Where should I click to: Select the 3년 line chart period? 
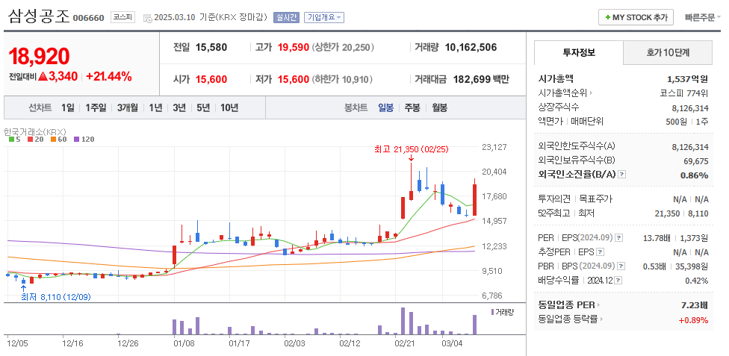pyautogui.click(x=179, y=107)
